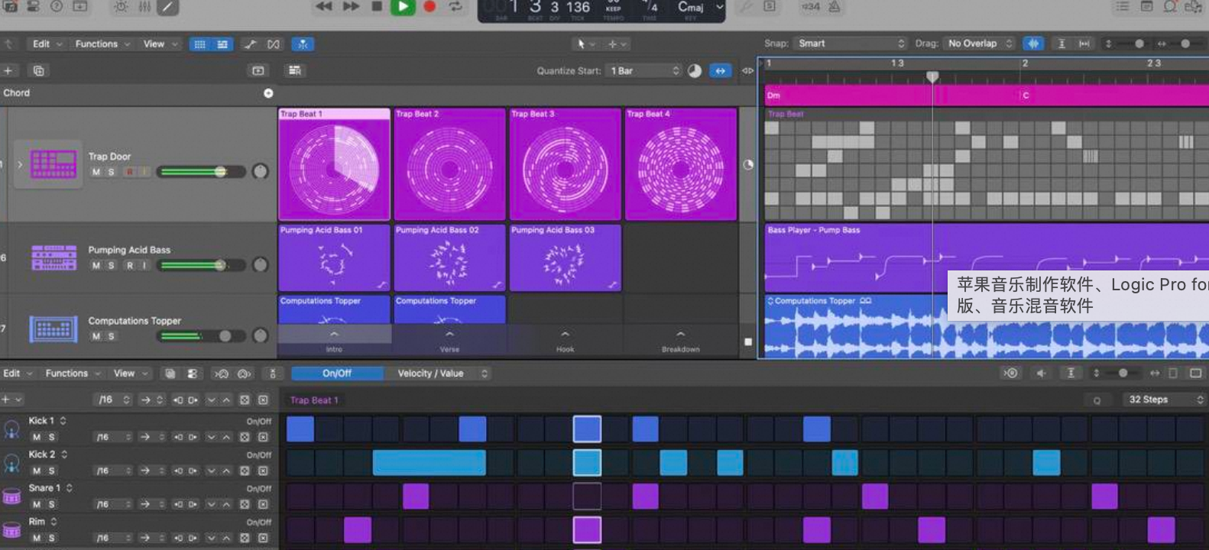This screenshot has width=1209, height=550.
Task: Toggle the Cycle loop button
Action: (455, 7)
